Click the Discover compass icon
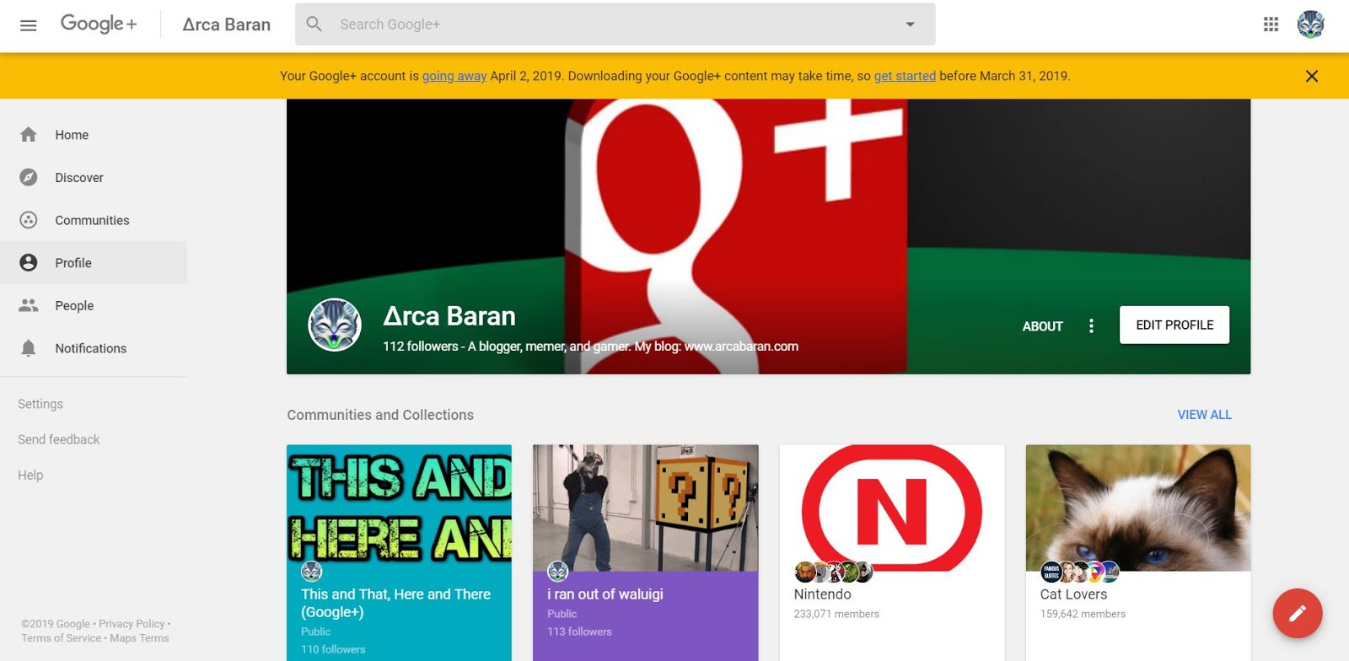The image size is (1349, 661). pos(29,177)
